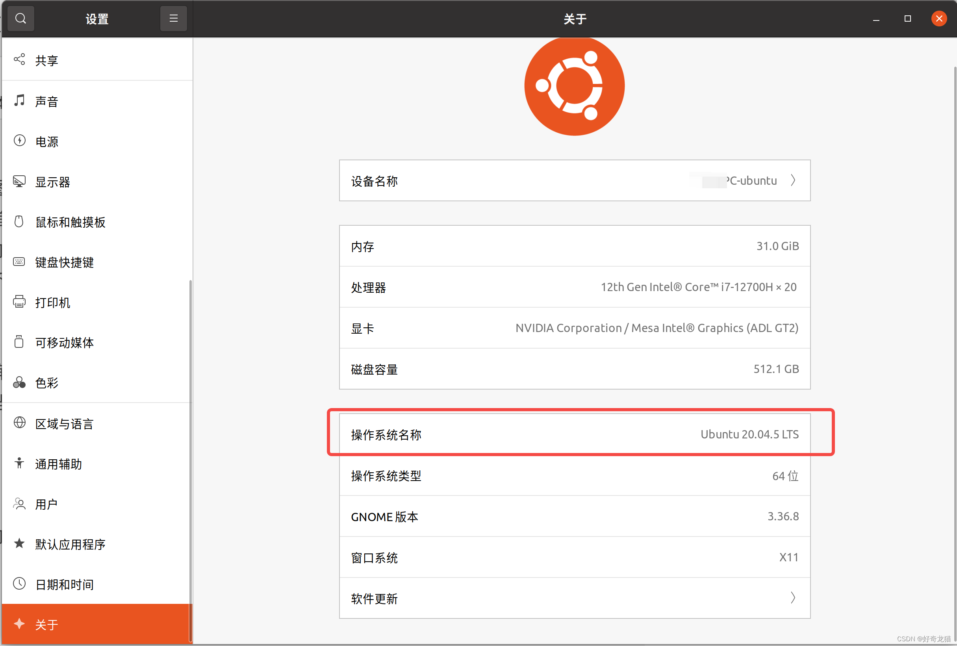Minimize the Settings window

876,19
